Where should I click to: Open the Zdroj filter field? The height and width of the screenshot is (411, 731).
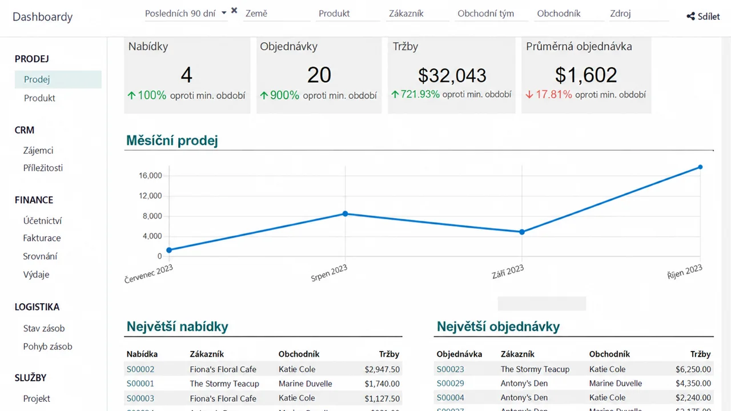638,13
